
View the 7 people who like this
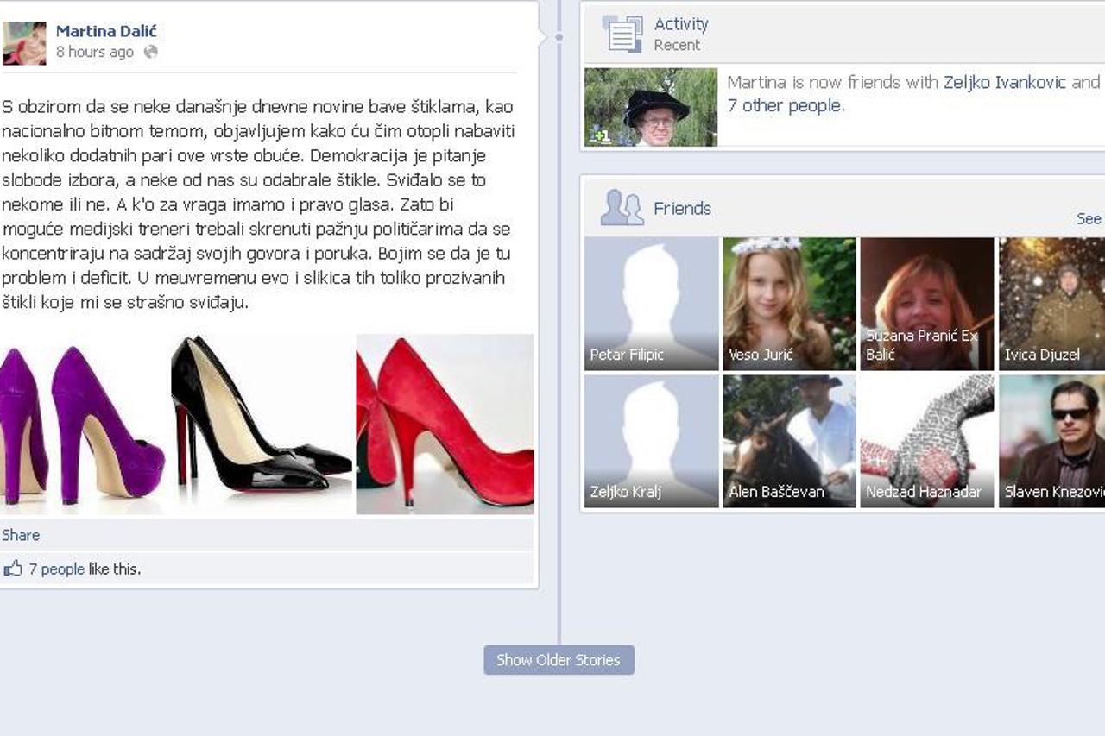56,569
